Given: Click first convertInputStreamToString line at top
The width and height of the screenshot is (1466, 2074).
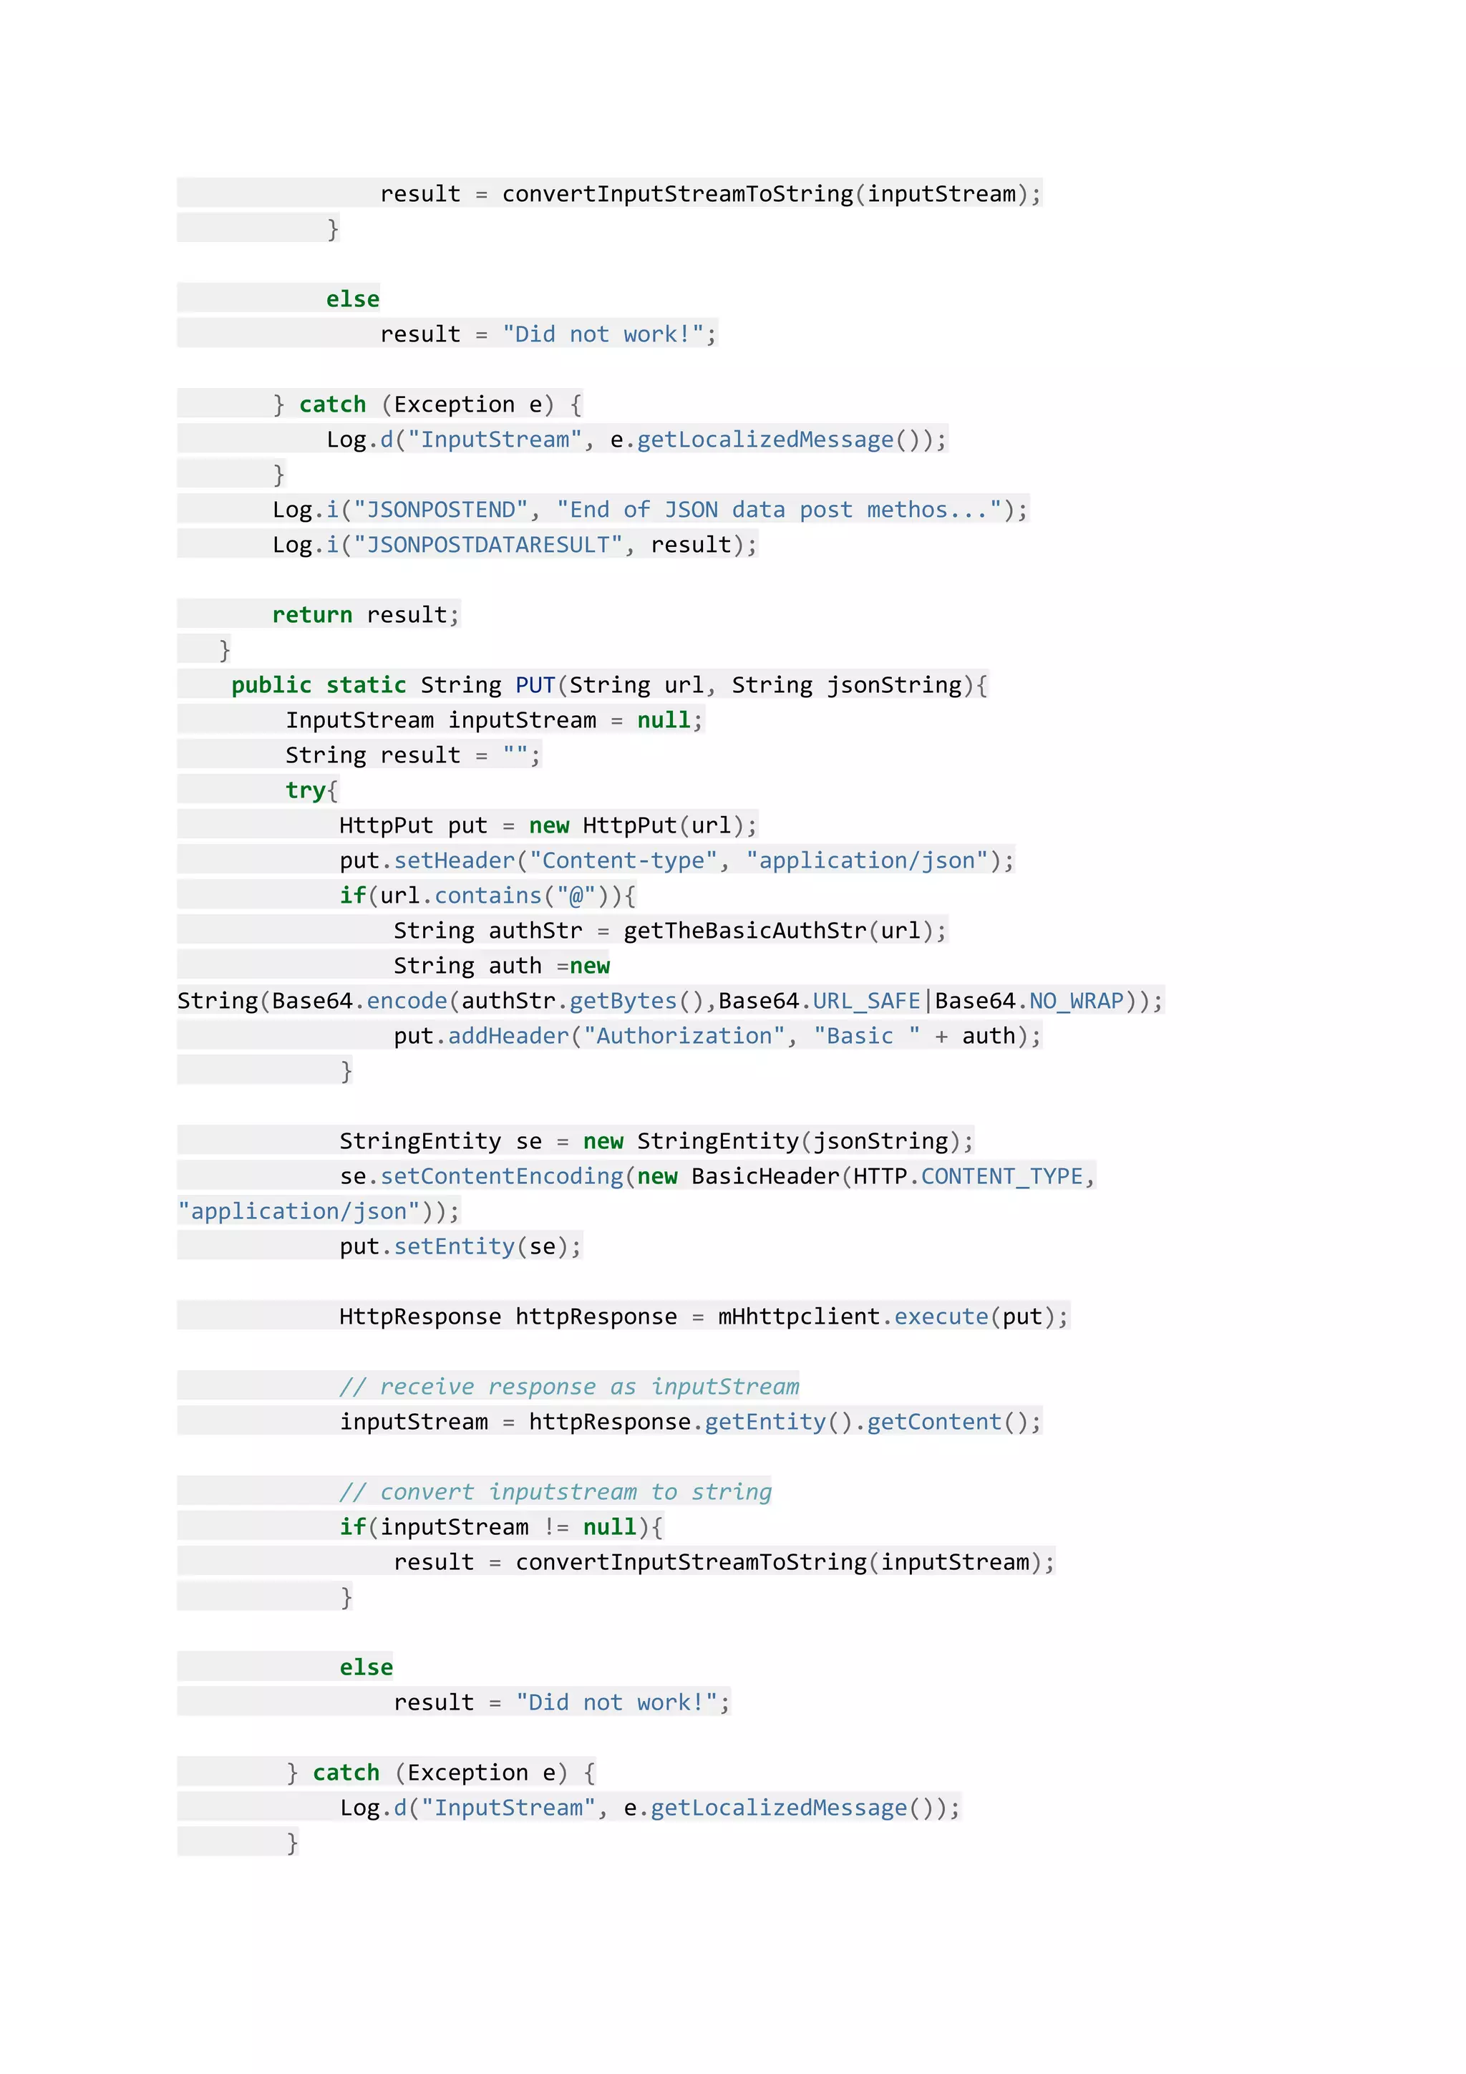Looking at the screenshot, I should coord(711,194).
